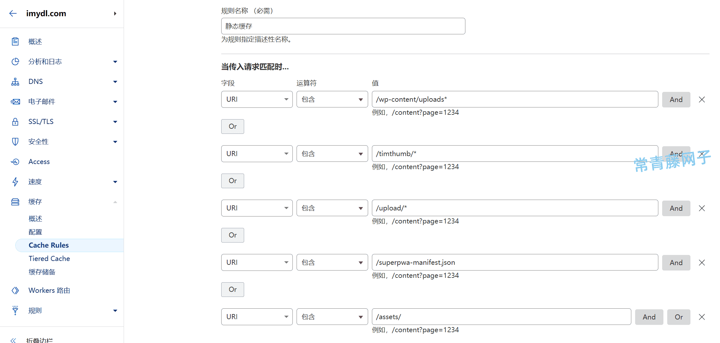Screen dimensions: 720x343
Task: Click And next to /wp-content/uploads*
Action: [676, 100]
